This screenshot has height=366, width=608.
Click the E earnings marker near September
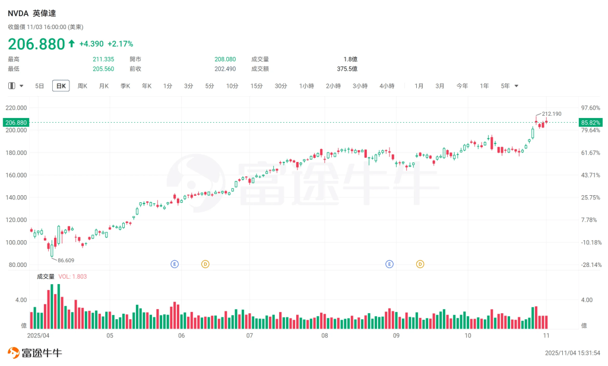coord(389,264)
